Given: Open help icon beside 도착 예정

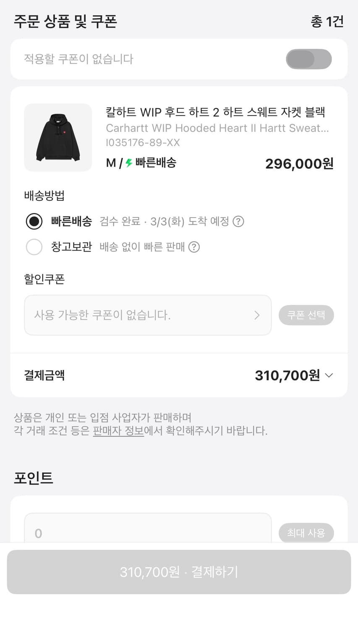Looking at the screenshot, I should tap(238, 221).
